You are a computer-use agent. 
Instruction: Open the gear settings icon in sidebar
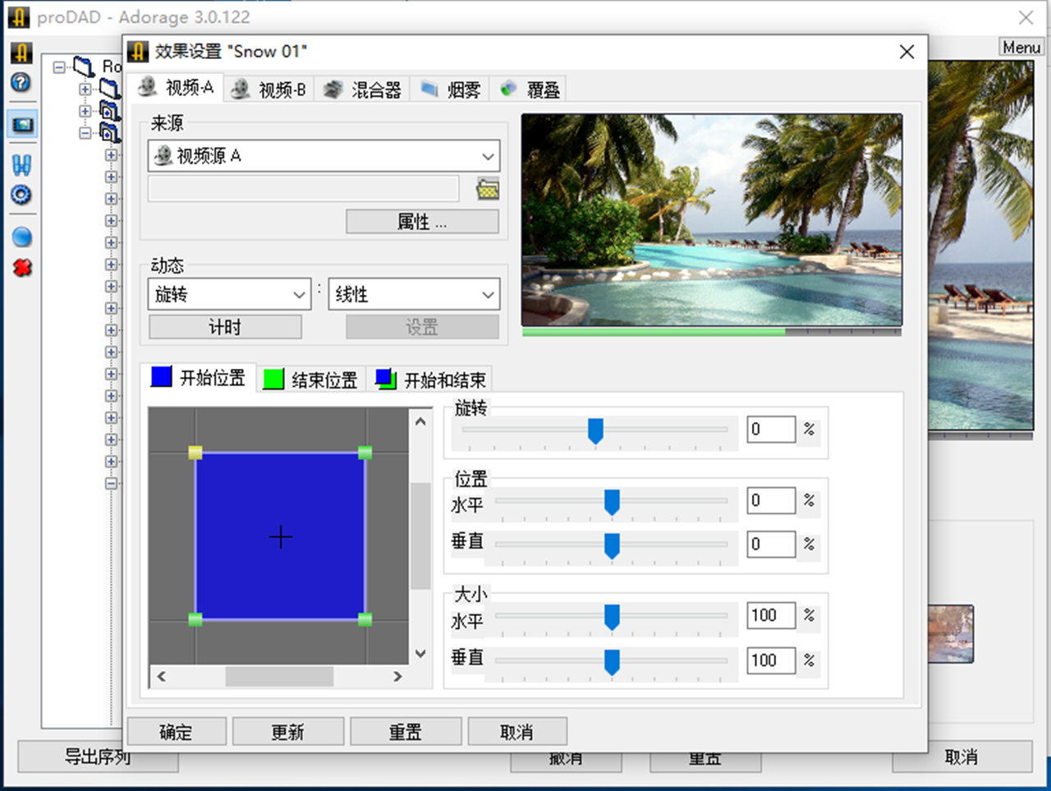(x=21, y=195)
